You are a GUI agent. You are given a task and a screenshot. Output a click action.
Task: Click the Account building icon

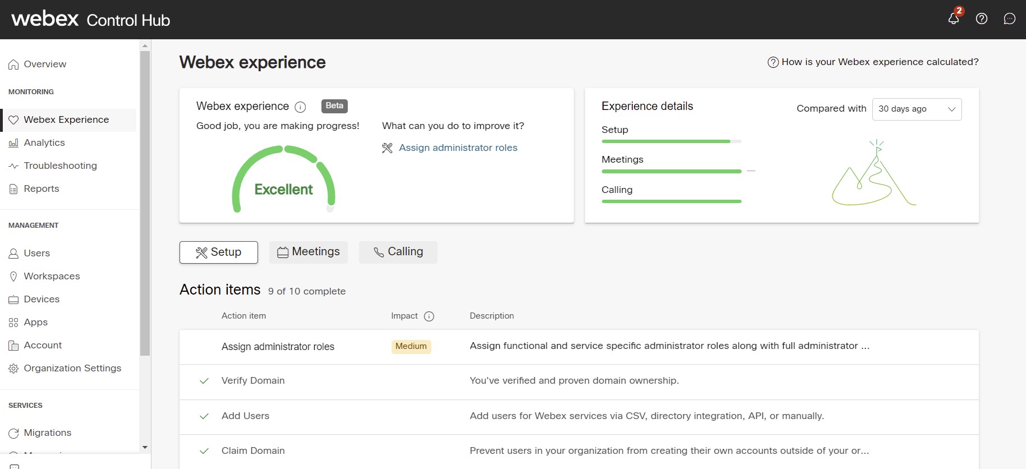13,346
